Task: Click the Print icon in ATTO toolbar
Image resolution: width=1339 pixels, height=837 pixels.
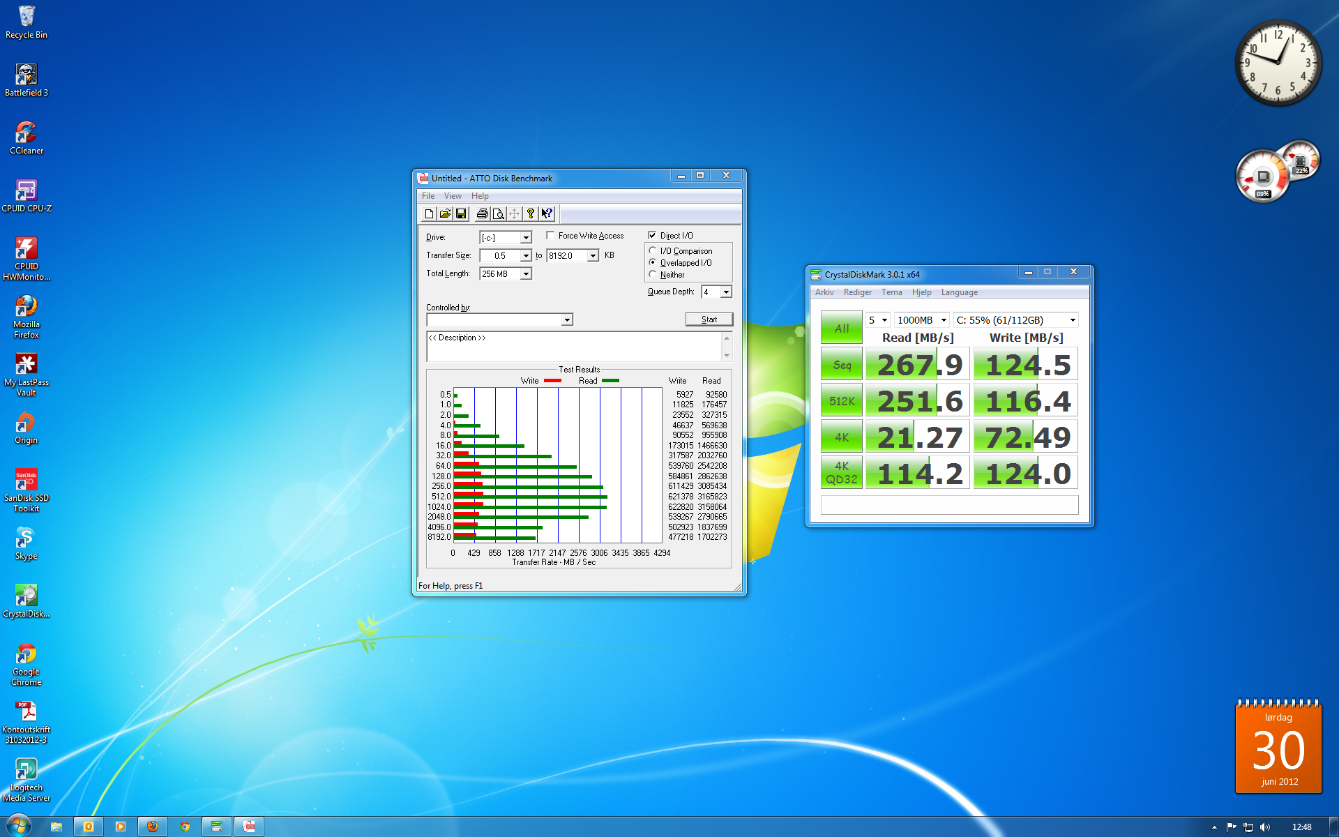Action: tap(482, 214)
